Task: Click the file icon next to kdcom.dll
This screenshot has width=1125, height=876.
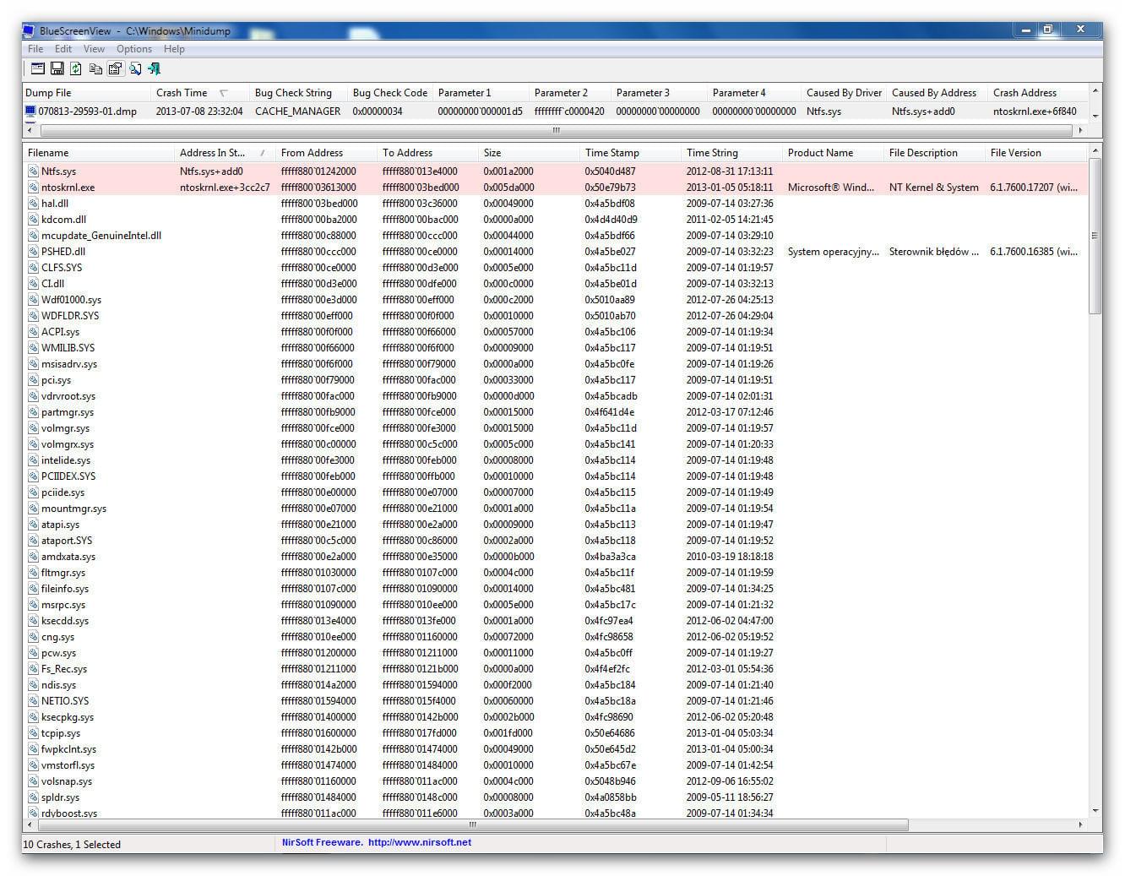Action: tap(33, 220)
